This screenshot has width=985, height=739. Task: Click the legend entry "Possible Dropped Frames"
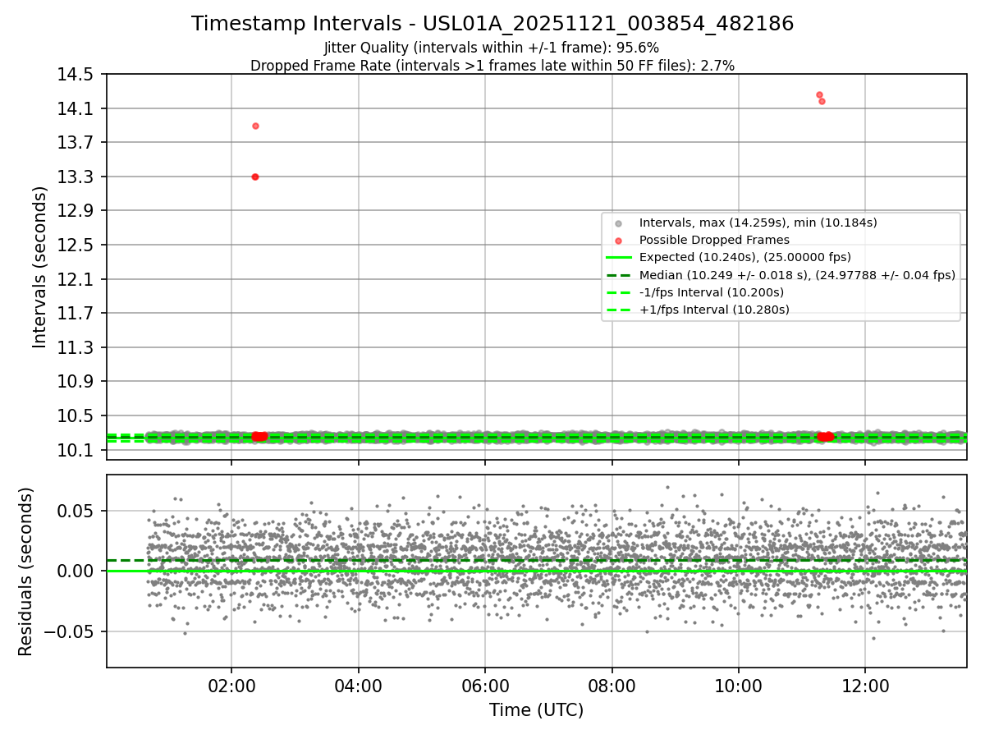[714, 240]
